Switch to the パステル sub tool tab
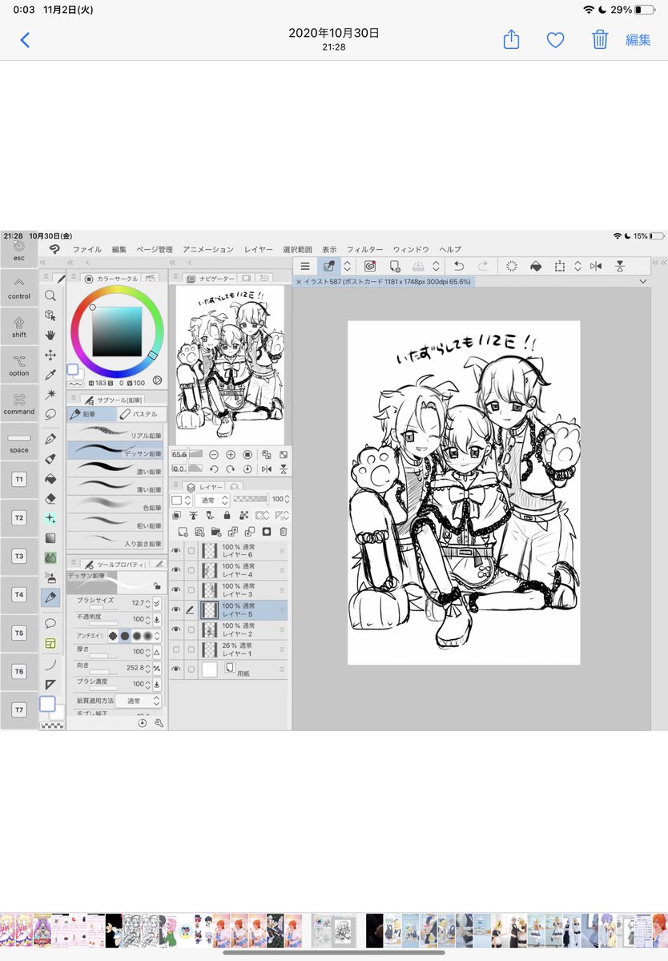 [x=142, y=414]
